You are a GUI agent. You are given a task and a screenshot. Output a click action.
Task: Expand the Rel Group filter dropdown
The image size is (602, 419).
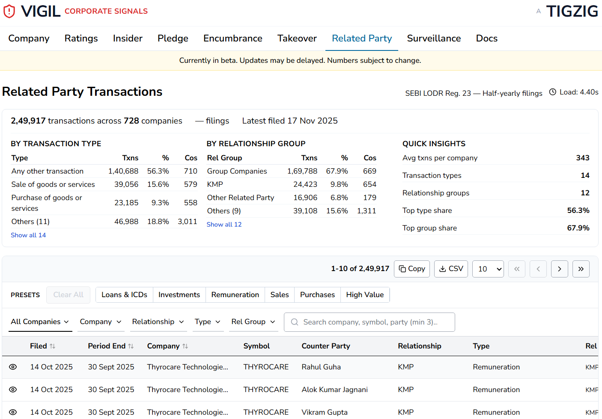(253, 322)
